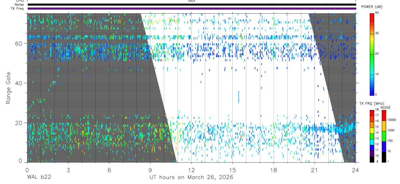The image size is (400, 184).
Task: Click the 16 label on the TX FRQ legend
Action: point(377,121)
